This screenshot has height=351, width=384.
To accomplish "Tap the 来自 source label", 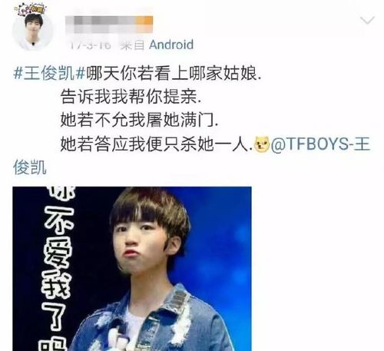I will click(x=133, y=45).
